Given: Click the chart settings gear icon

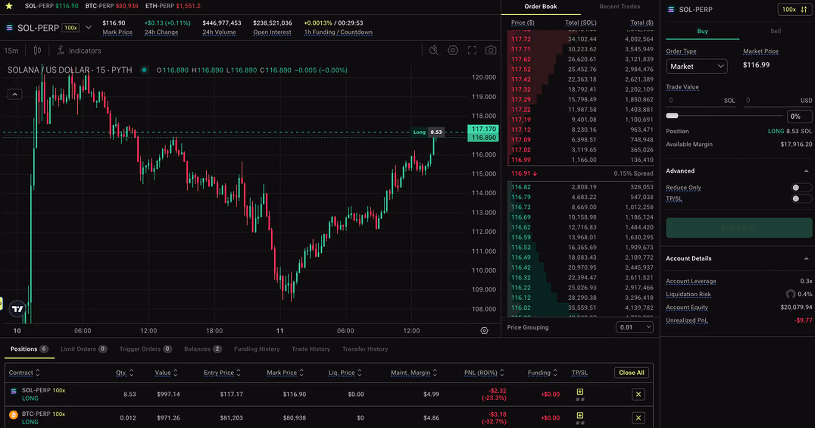Looking at the screenshot, I should [x=453, y=50].
